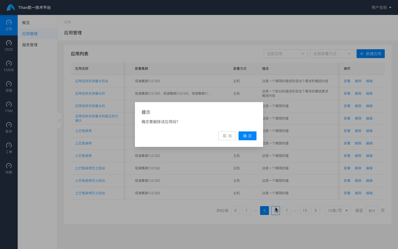This screenshot has height=249, width=398.
Task: Open the 全部部署方式 dropdown
Action: click(x=332, y=54)
